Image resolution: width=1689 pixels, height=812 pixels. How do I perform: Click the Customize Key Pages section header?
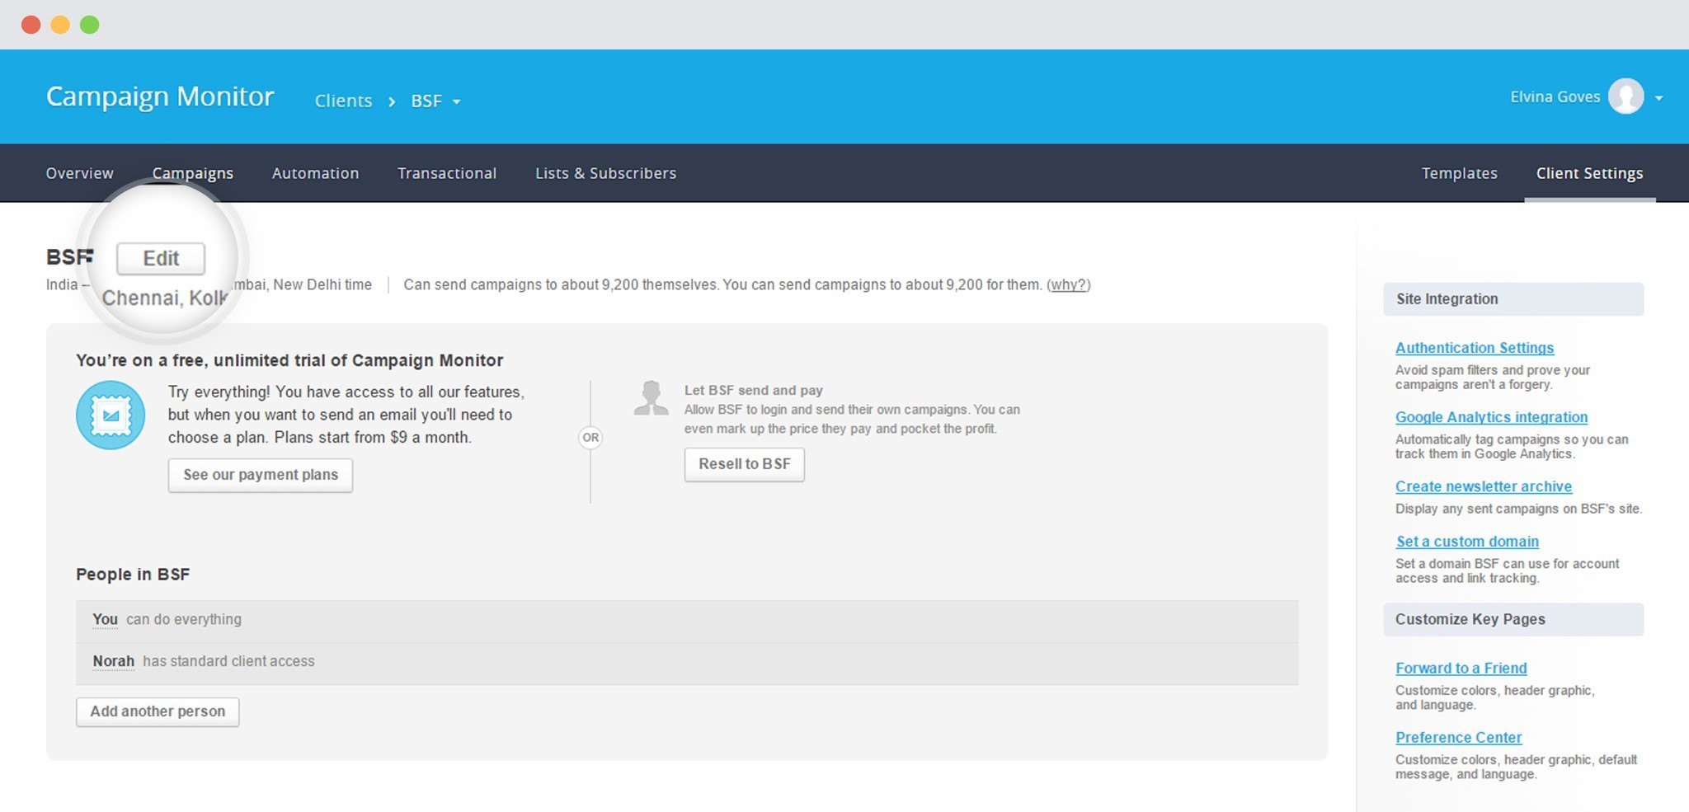point(1513,620)
